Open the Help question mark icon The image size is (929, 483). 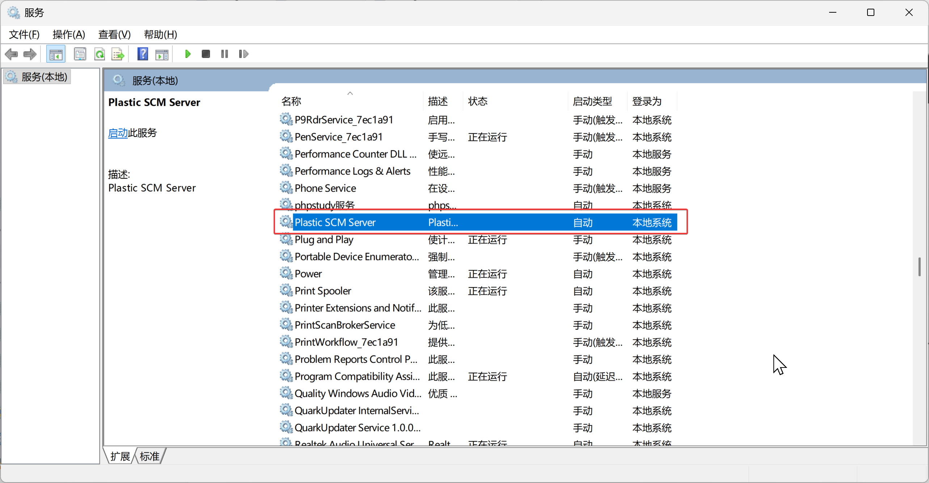point(143,54)
